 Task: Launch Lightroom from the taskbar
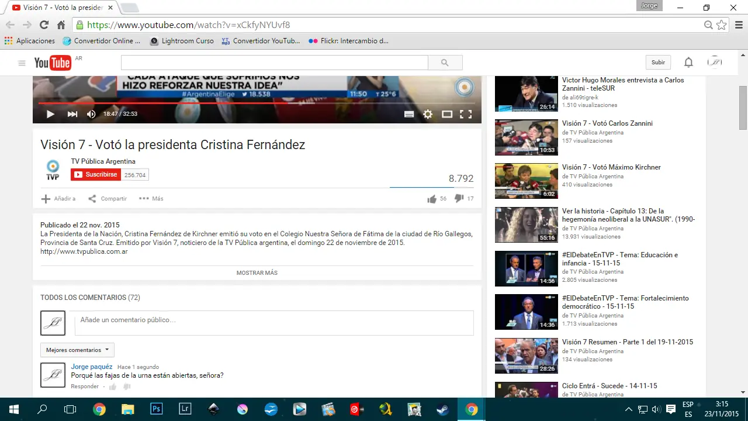click(185, 409)
